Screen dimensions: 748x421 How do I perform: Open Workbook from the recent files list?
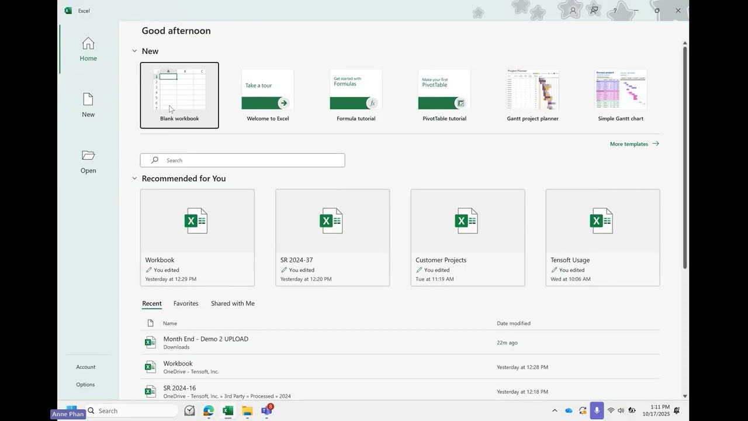click(400, 367)
